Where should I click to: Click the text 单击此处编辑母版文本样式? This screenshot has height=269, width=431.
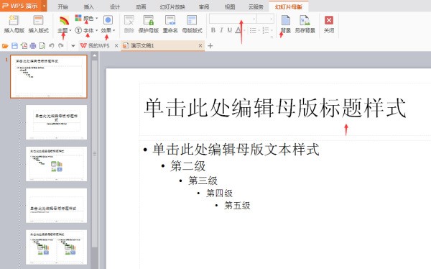pyautogui.click(x=236, y=150)
